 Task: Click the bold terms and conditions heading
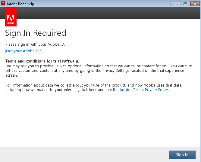(x=42, y=61)
